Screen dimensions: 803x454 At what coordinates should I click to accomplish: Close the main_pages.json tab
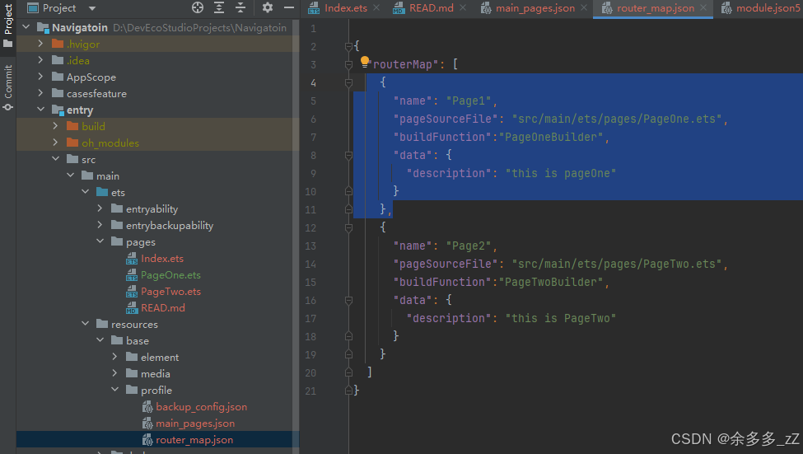tap(584, 7)
